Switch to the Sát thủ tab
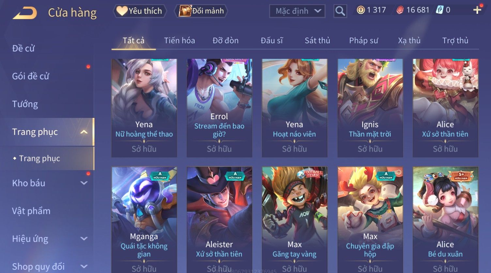Screen dimensions: 491x273 point(317,40)
